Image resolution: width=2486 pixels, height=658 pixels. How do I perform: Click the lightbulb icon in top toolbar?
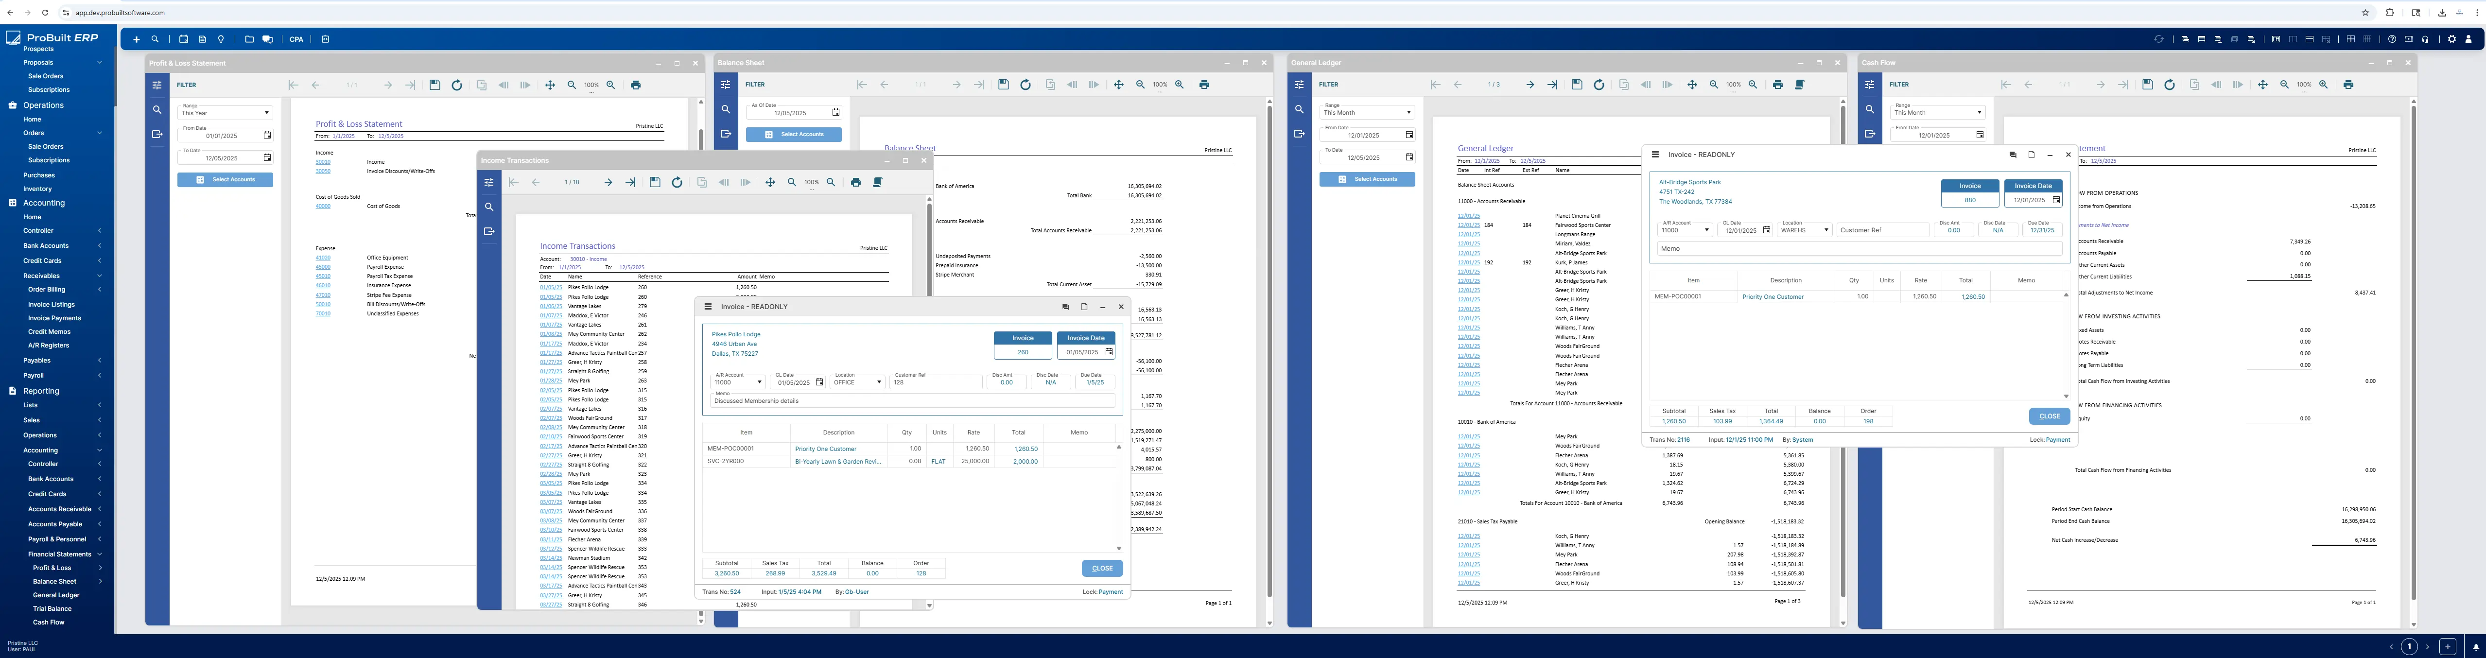pos(221,39)
